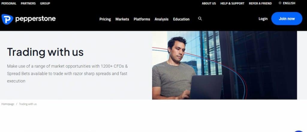This screenshot has height=132, width=307.
Task: Open the Refer a Friend link
Action: point(260,3)
